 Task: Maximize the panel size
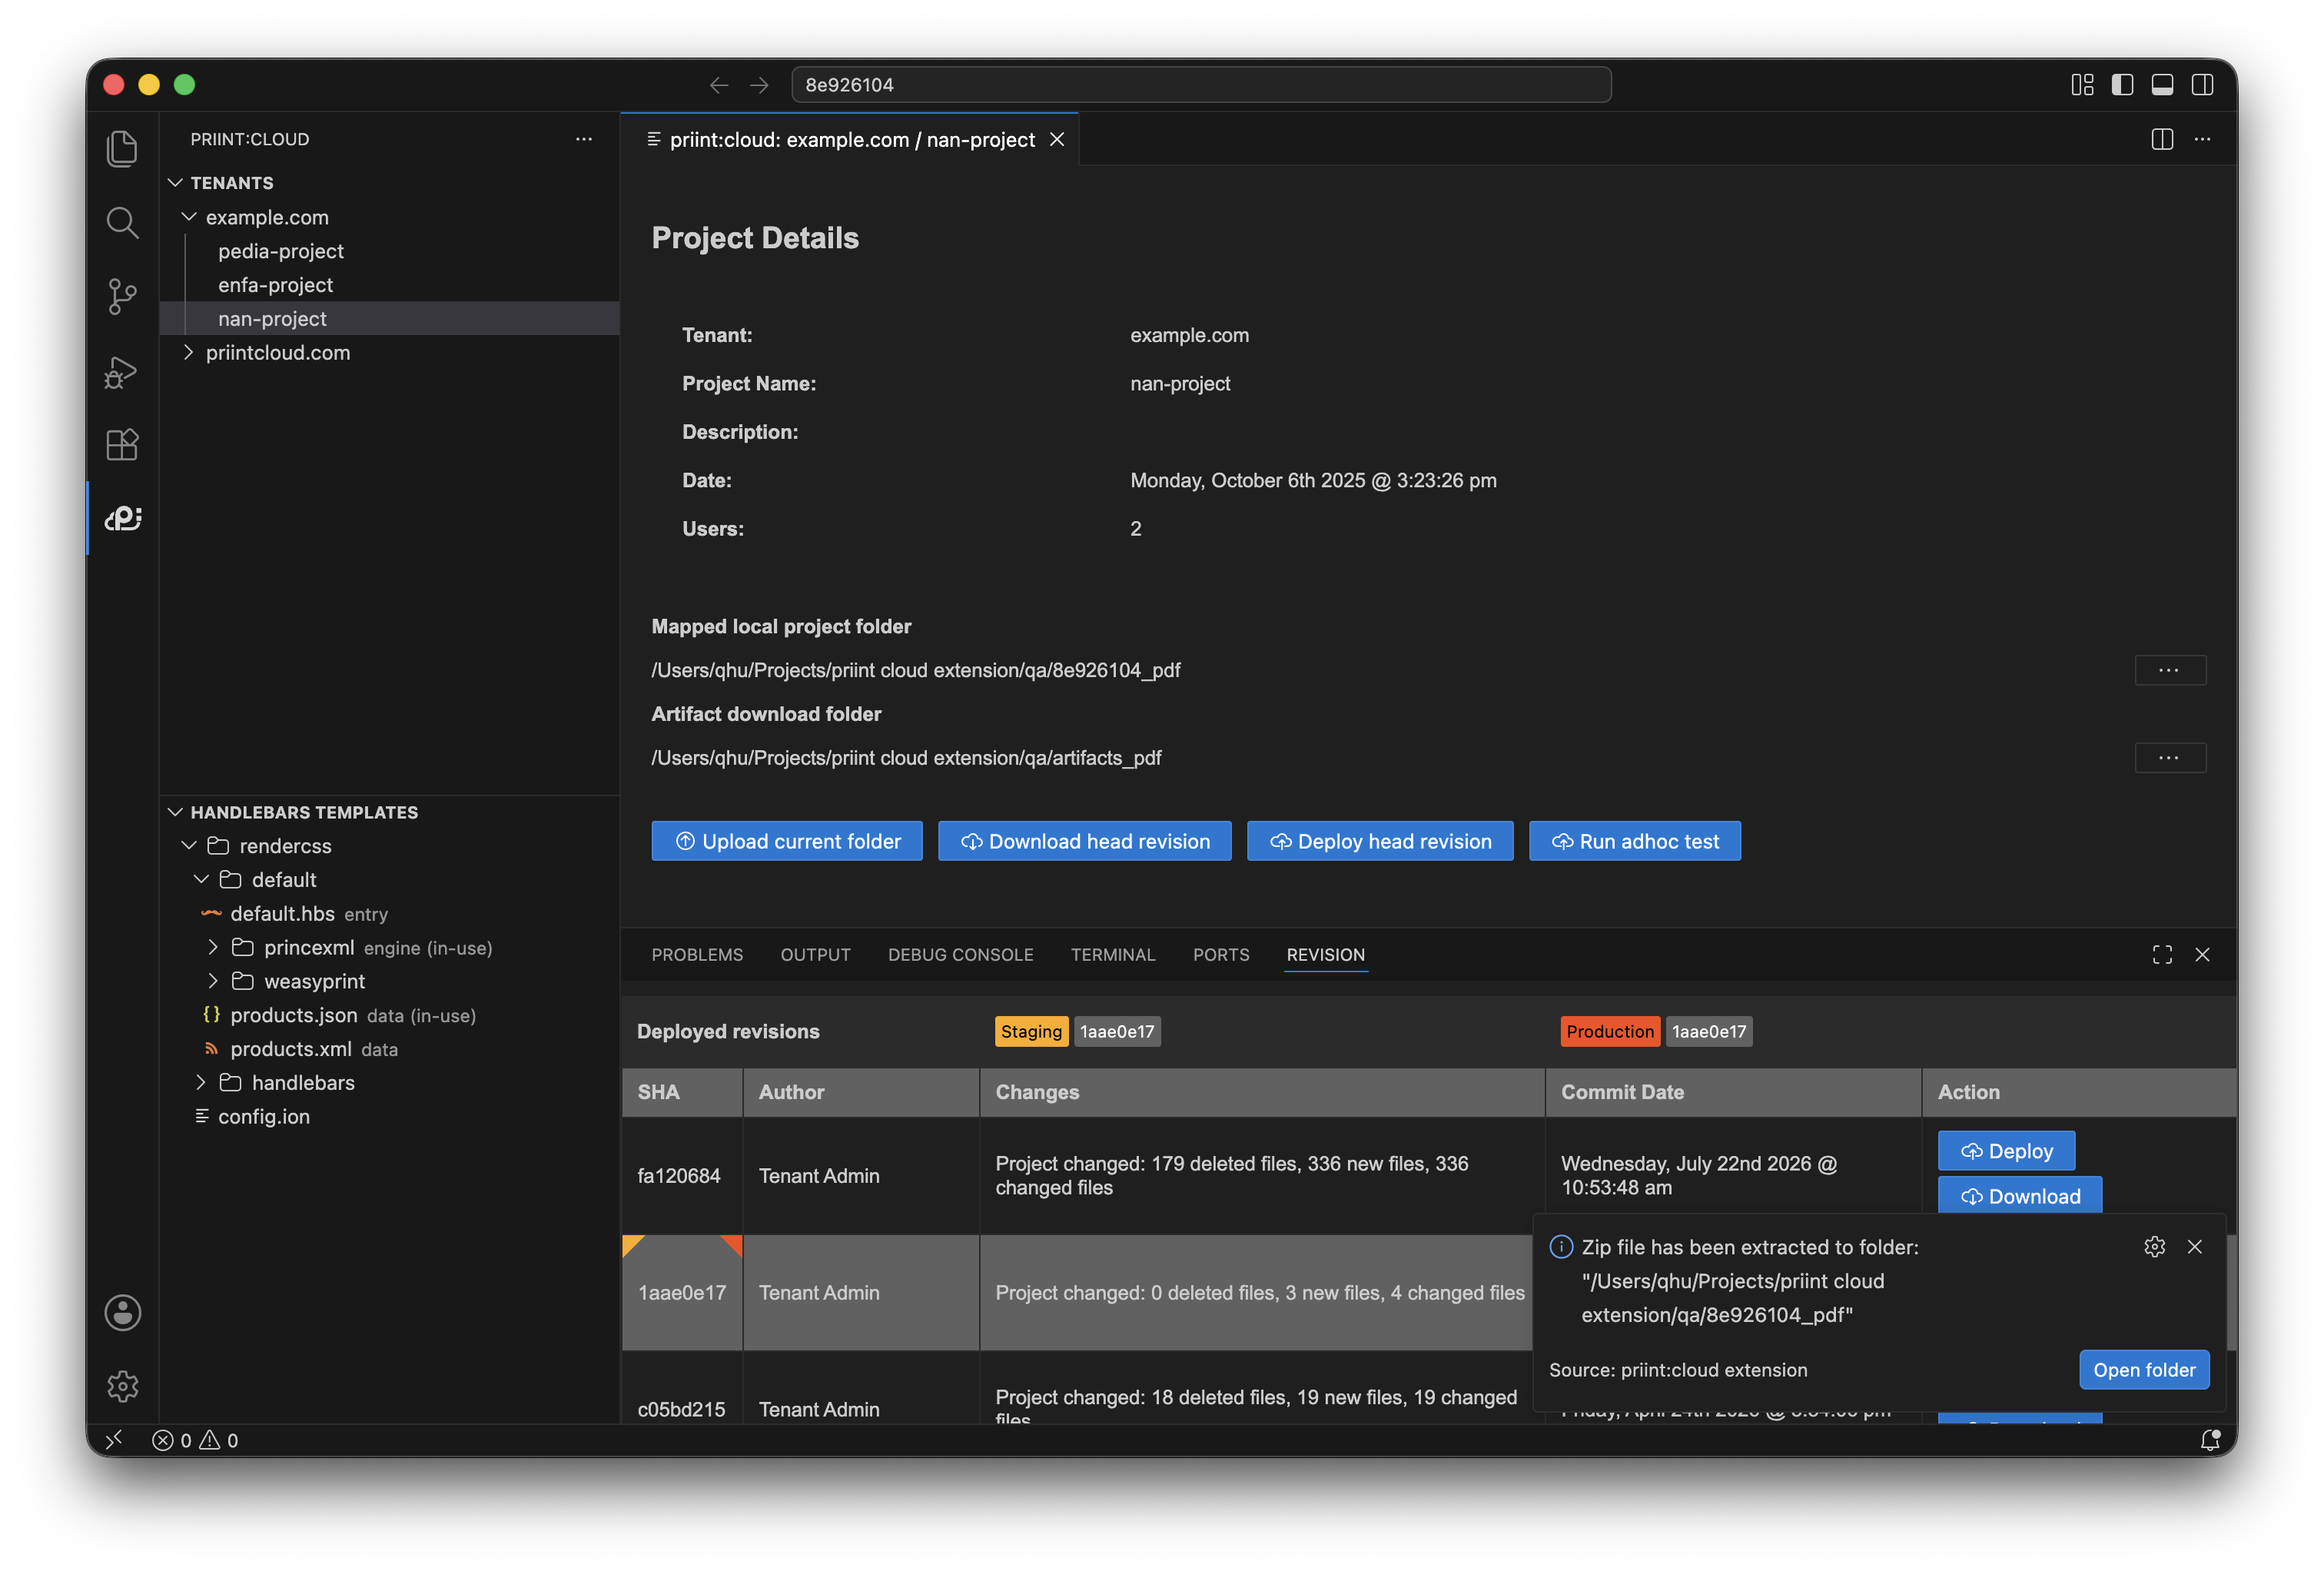(2162, 955)
